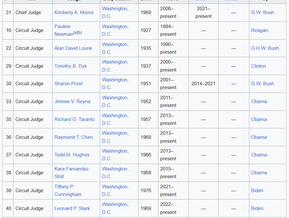Select seat number "31" in Moore's row
This screenshot has width=289, height=218.
click(8, 12)
